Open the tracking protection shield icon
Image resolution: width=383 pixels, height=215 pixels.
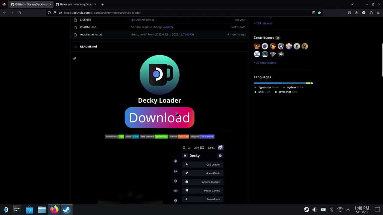[x=49, y=13]
